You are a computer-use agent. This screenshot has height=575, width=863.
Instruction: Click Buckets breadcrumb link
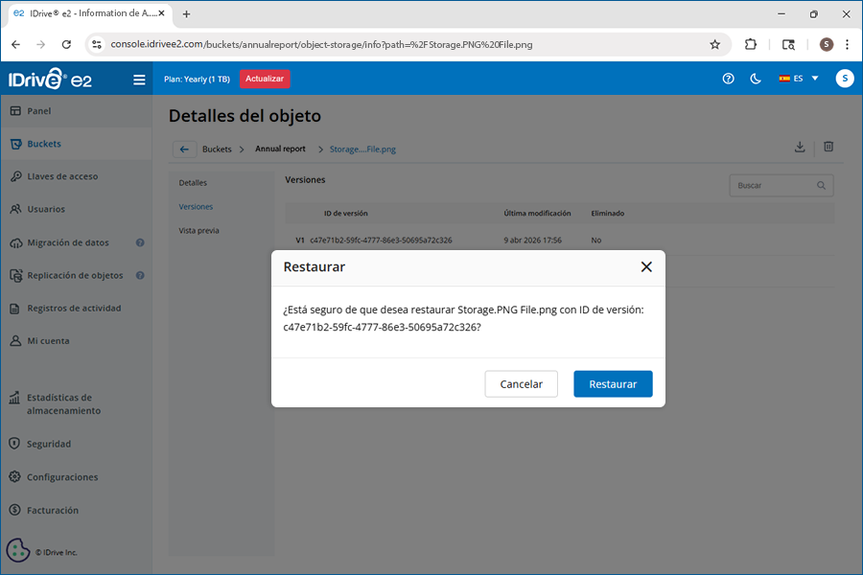tap(217, 149)
